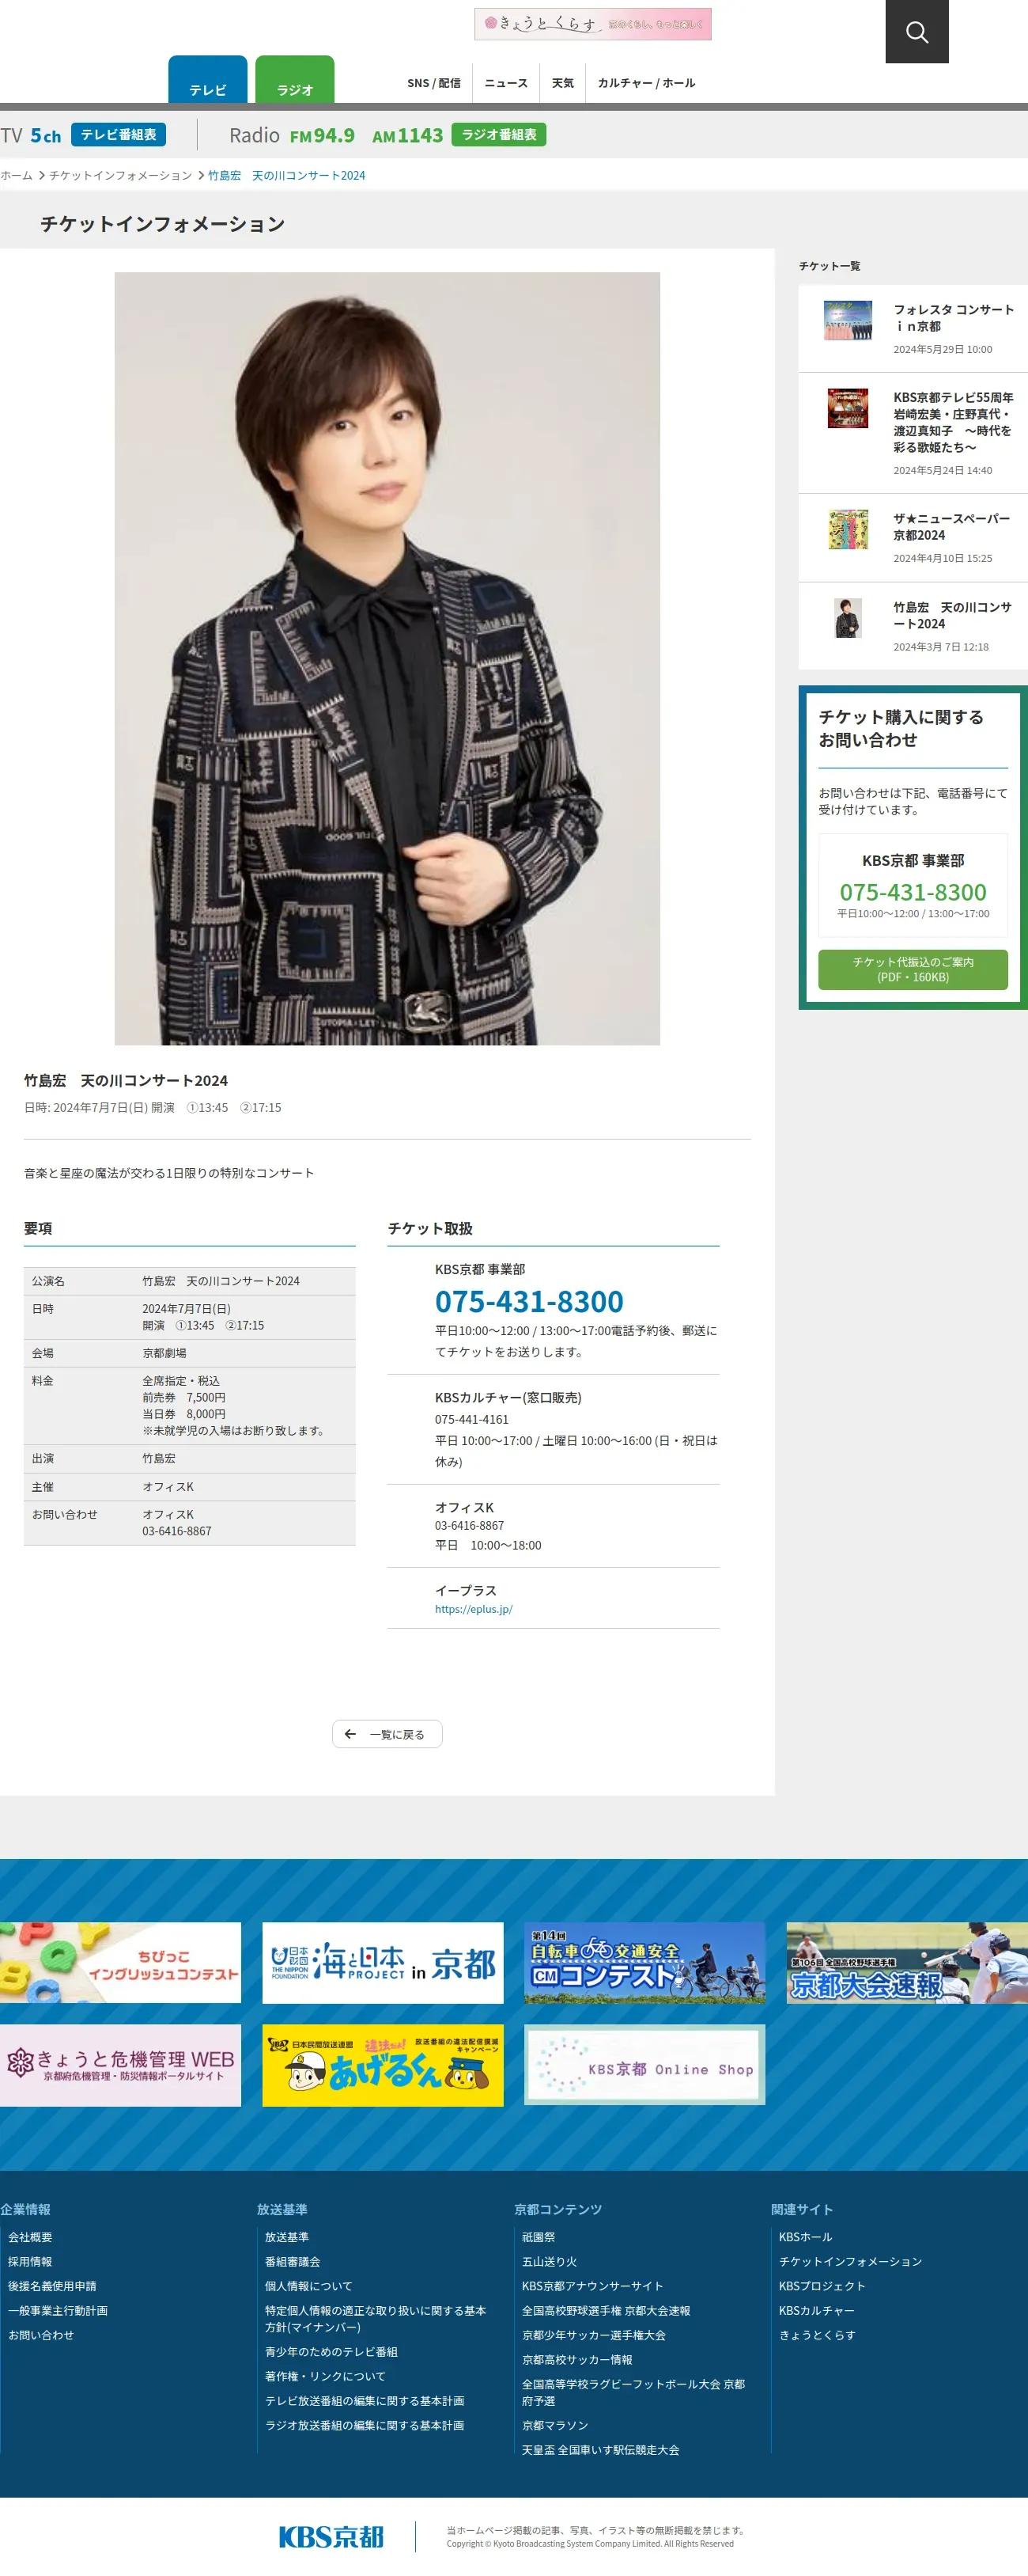Switch to the テレビ tab
Screen dimensions: 1028x2576
[208, 80]
